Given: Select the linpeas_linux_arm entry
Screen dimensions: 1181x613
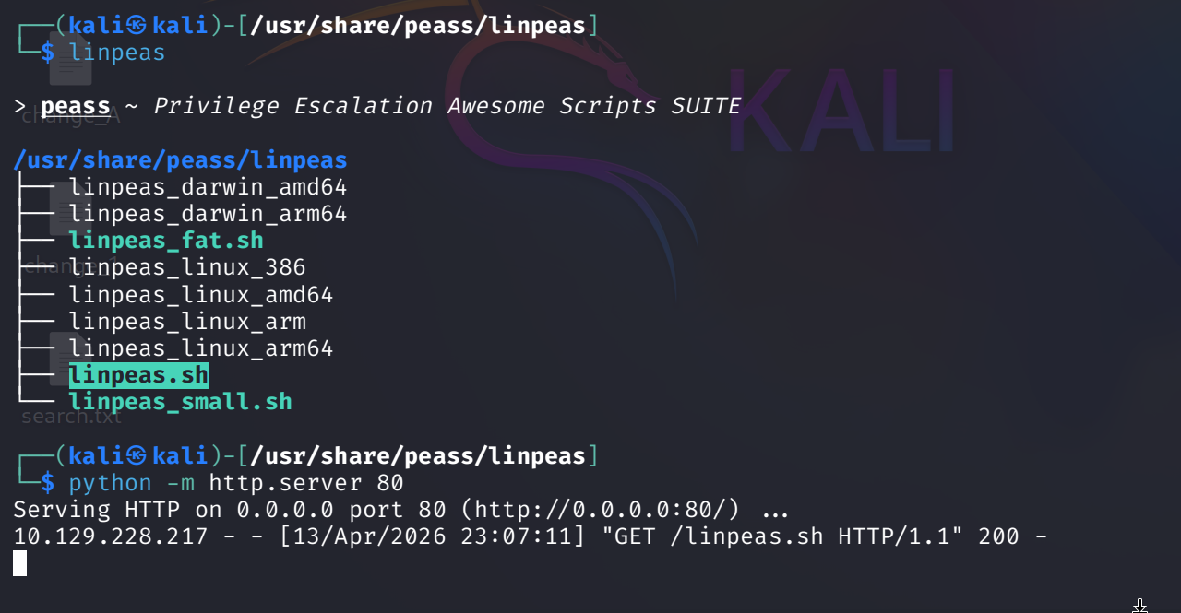Looking at the screenshot, I should click(x=187, y=322).
